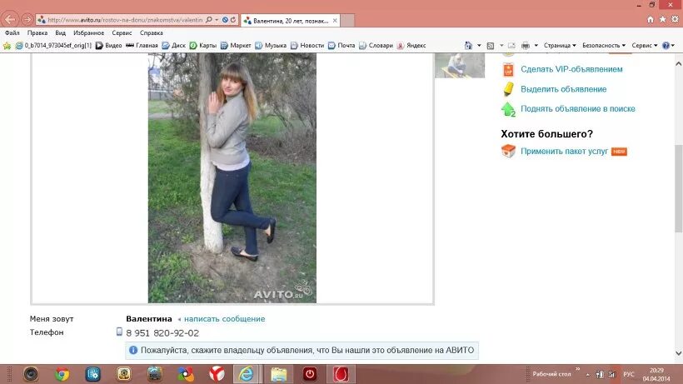This screenshot has width=683, height=384.
Task: Click the browser Forward arrow button
Action: click(27, 20)
